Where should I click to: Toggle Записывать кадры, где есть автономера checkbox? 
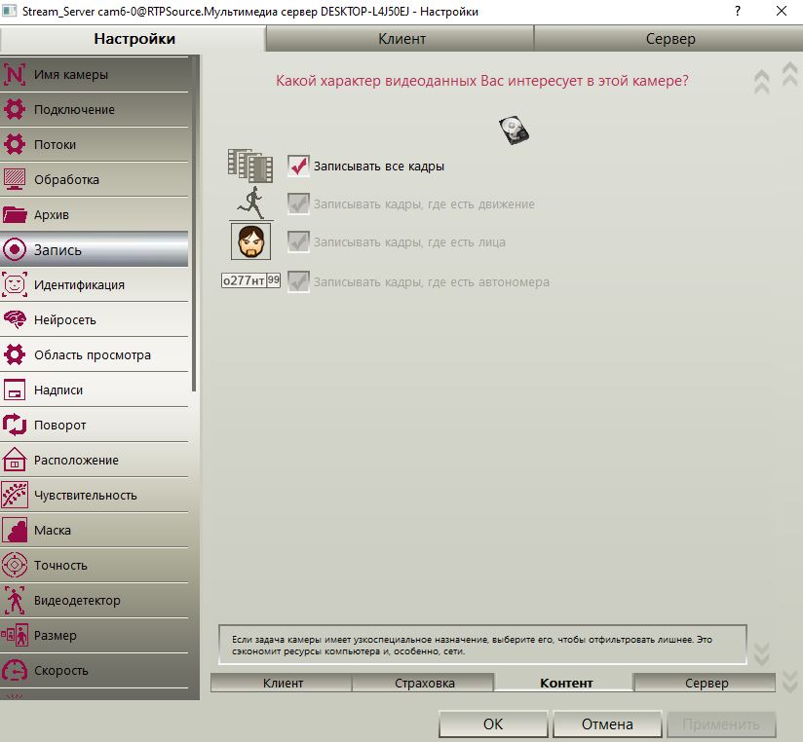(x=298, y=281)
